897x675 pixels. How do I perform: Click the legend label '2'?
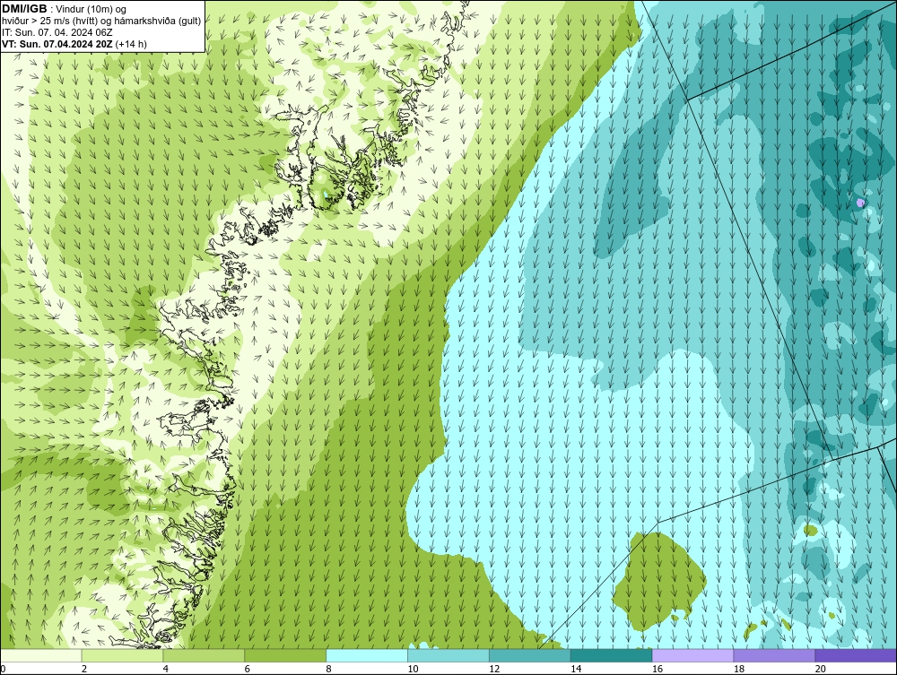84,669
